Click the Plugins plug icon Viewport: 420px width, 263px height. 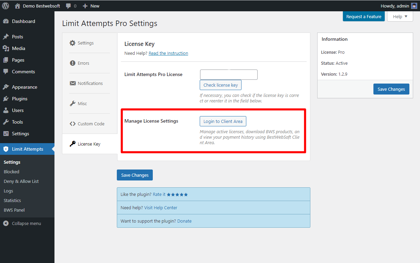tap(6, 99)
